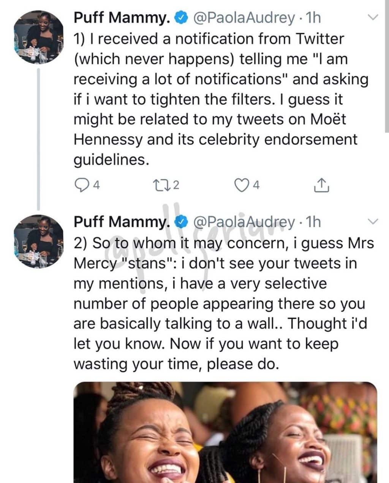Click the "1h" timestamp on the first tweet

(x=313, y=17)
